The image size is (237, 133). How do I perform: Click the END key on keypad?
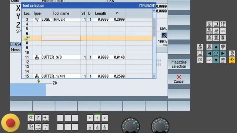(x=209, y=60)
